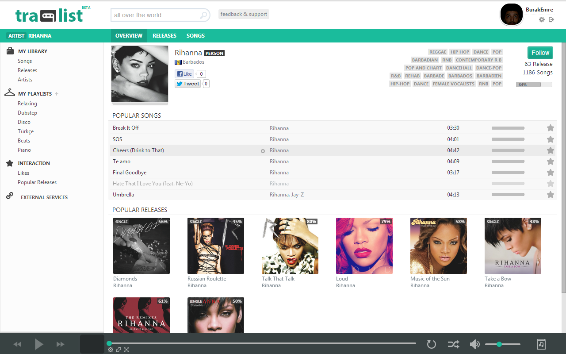The width and height of the screenshot is (566, 354).
Task: Click the logout icon under BurakEmre
Action: (551, 19)
